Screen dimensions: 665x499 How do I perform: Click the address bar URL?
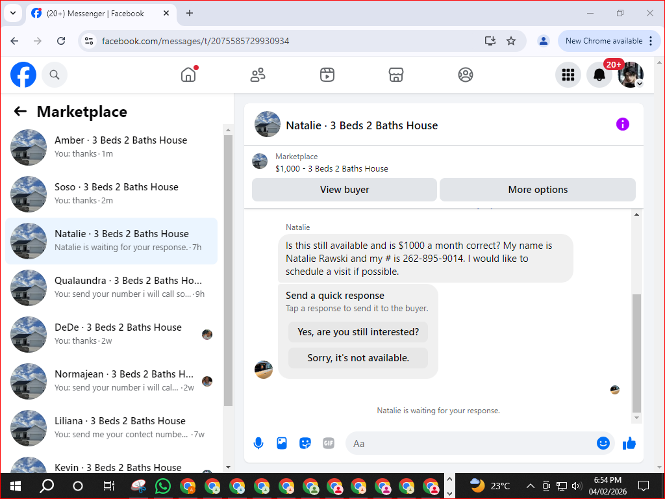195,41
